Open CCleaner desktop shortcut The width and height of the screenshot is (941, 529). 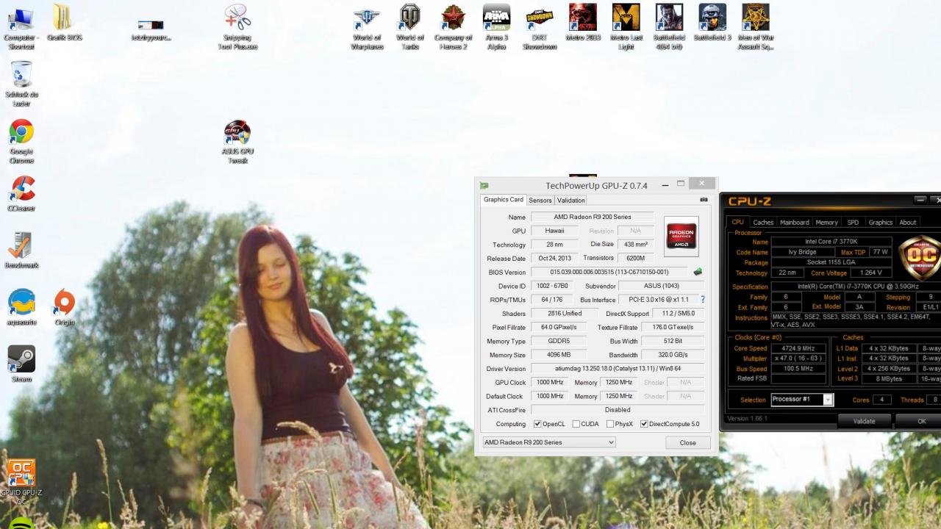pos(21,194)
